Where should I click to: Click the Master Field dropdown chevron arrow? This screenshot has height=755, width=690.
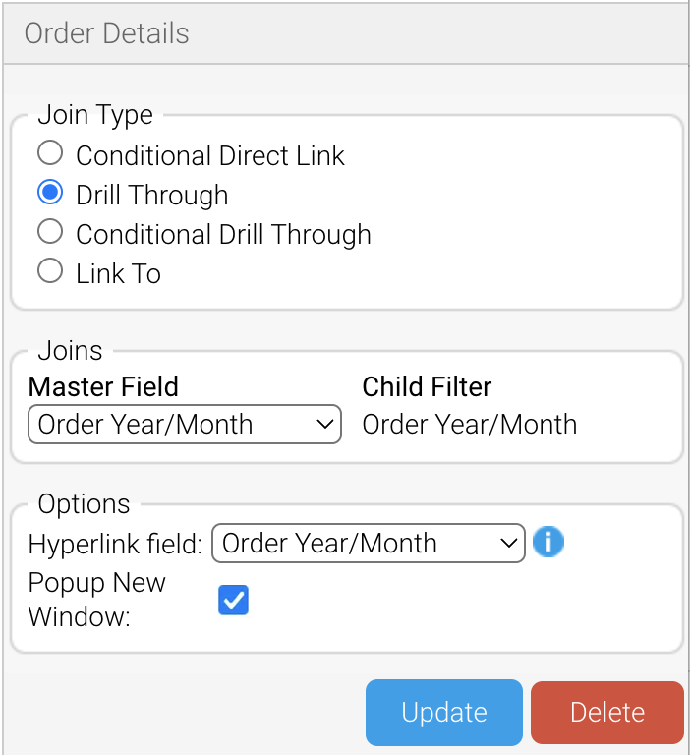(325, 425)
